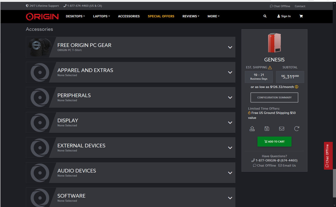Open the Desktops dropdown menu
336x207 pixels.
click(x=75, y=16)
